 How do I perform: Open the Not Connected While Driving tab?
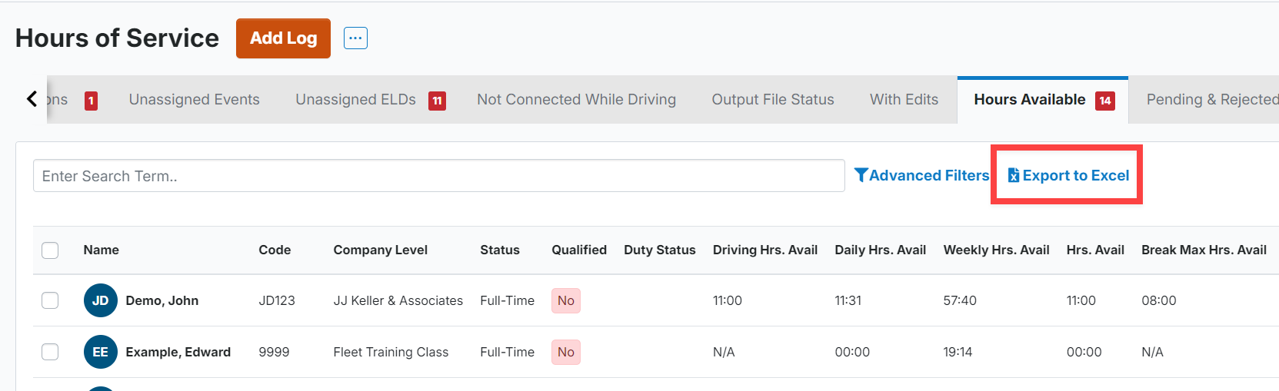point(576,99)
